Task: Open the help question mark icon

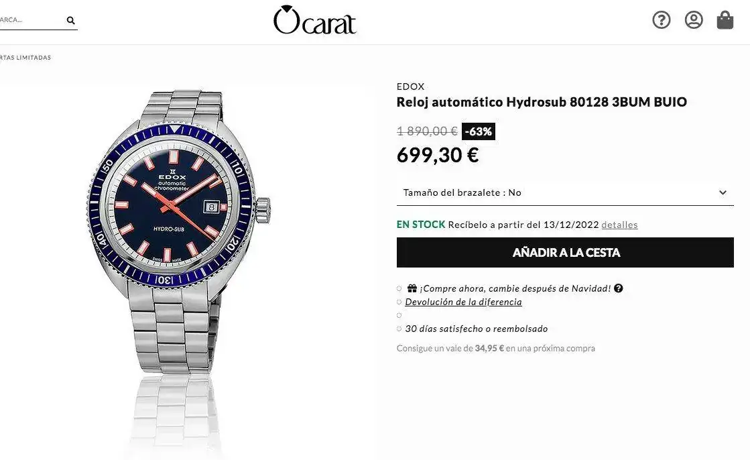Action: (662, 20)
